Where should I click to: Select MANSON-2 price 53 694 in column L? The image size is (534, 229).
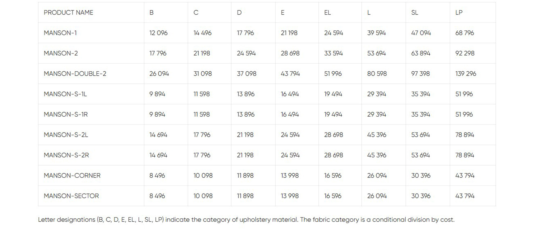pyautogui.click(x=376, y=53)
